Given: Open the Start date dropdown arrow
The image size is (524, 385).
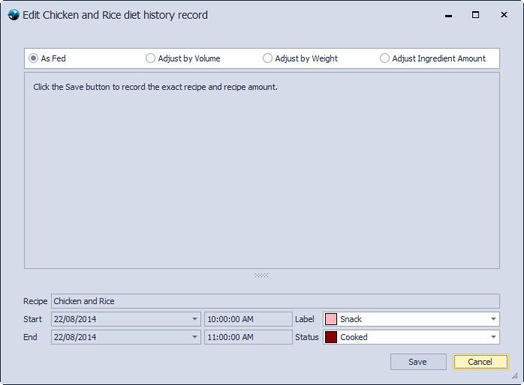Looking at the screenshot, I should click(x=194, y=319).
